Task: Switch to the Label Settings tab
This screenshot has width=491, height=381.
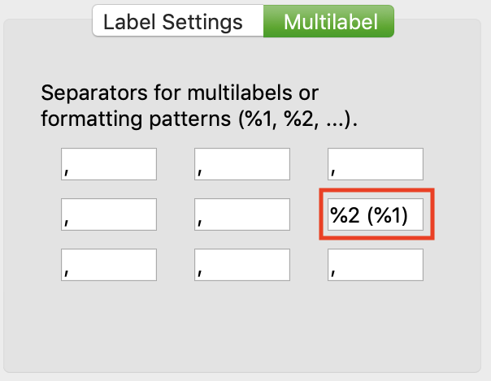Action: tap(173, 22)
